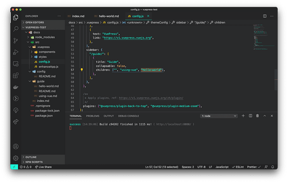Open the localhost:8080 link in terminal

174,124
